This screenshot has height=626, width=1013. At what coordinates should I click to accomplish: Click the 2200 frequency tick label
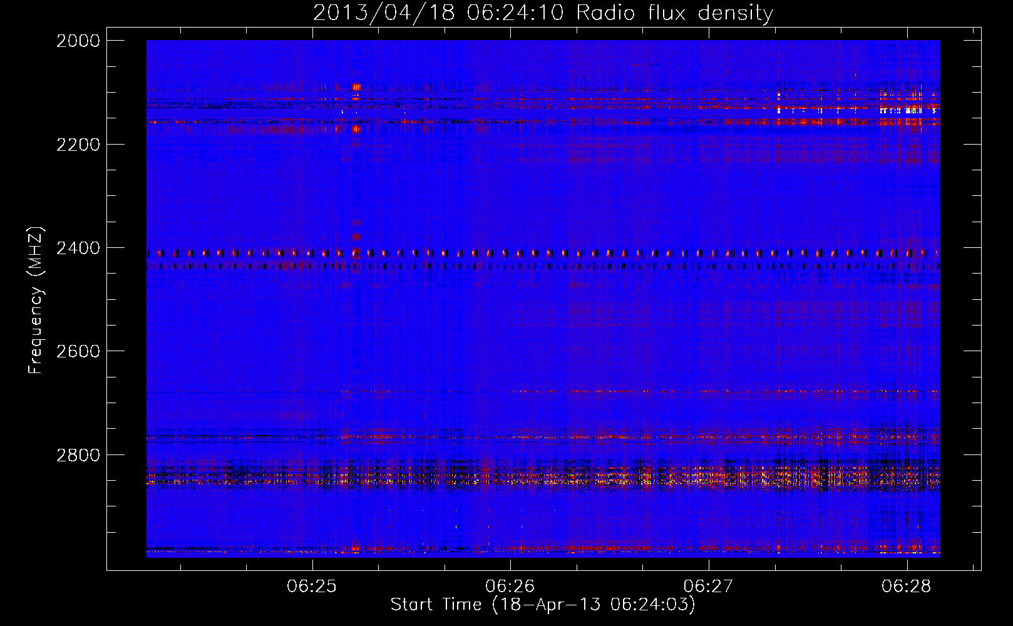(78, 145)
